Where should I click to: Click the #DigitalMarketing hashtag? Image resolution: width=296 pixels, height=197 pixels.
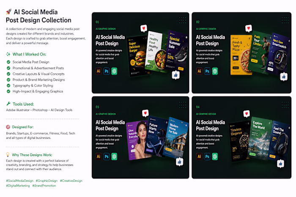(x=18, y=186)
